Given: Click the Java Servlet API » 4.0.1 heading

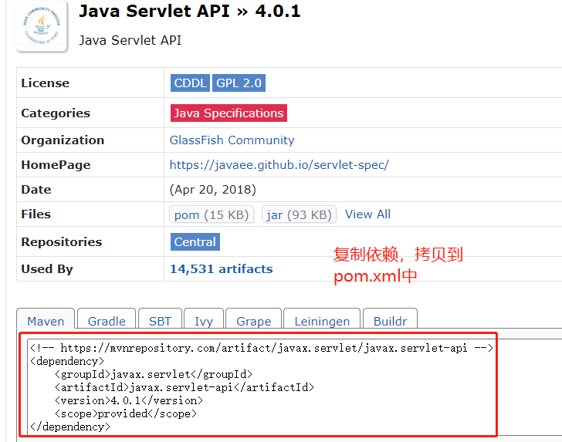Looking at the screenshot, I should tap(190, 11).
